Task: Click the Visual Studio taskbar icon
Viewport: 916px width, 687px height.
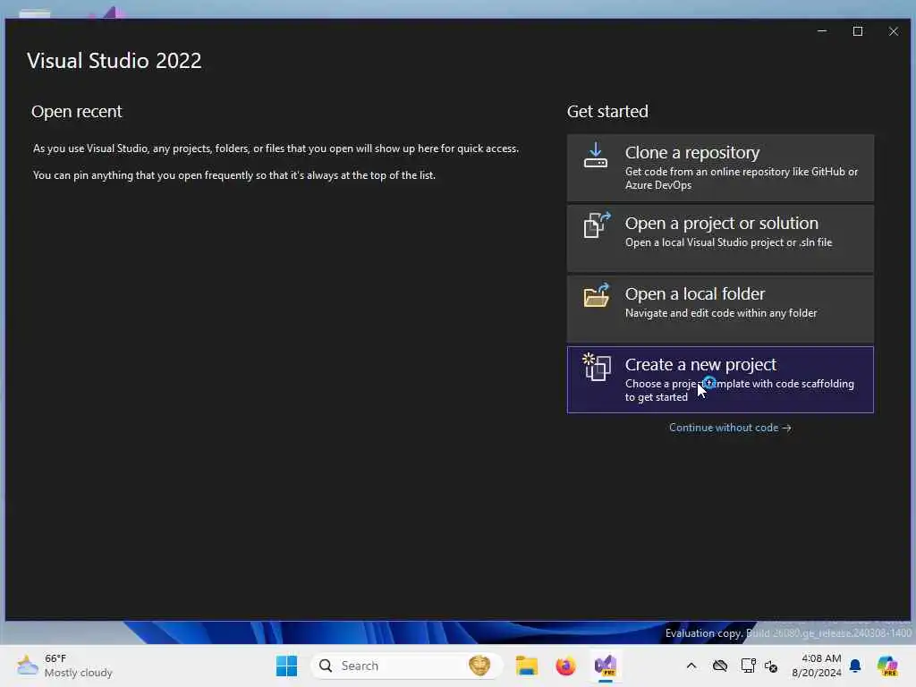Action: point(606,666)
